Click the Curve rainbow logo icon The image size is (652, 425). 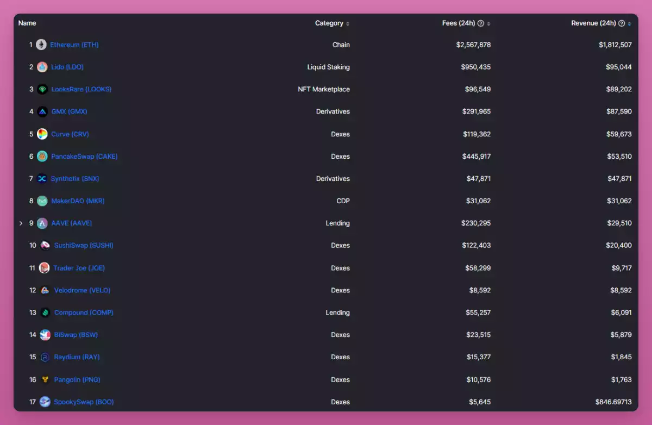42,134
